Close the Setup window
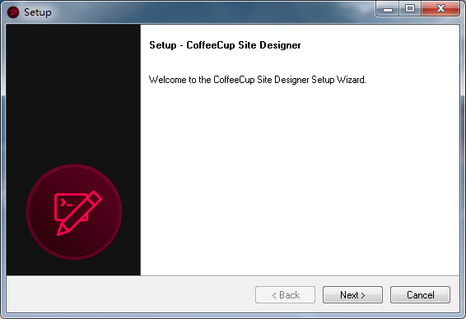466x319 pixels. pos(440,9)
